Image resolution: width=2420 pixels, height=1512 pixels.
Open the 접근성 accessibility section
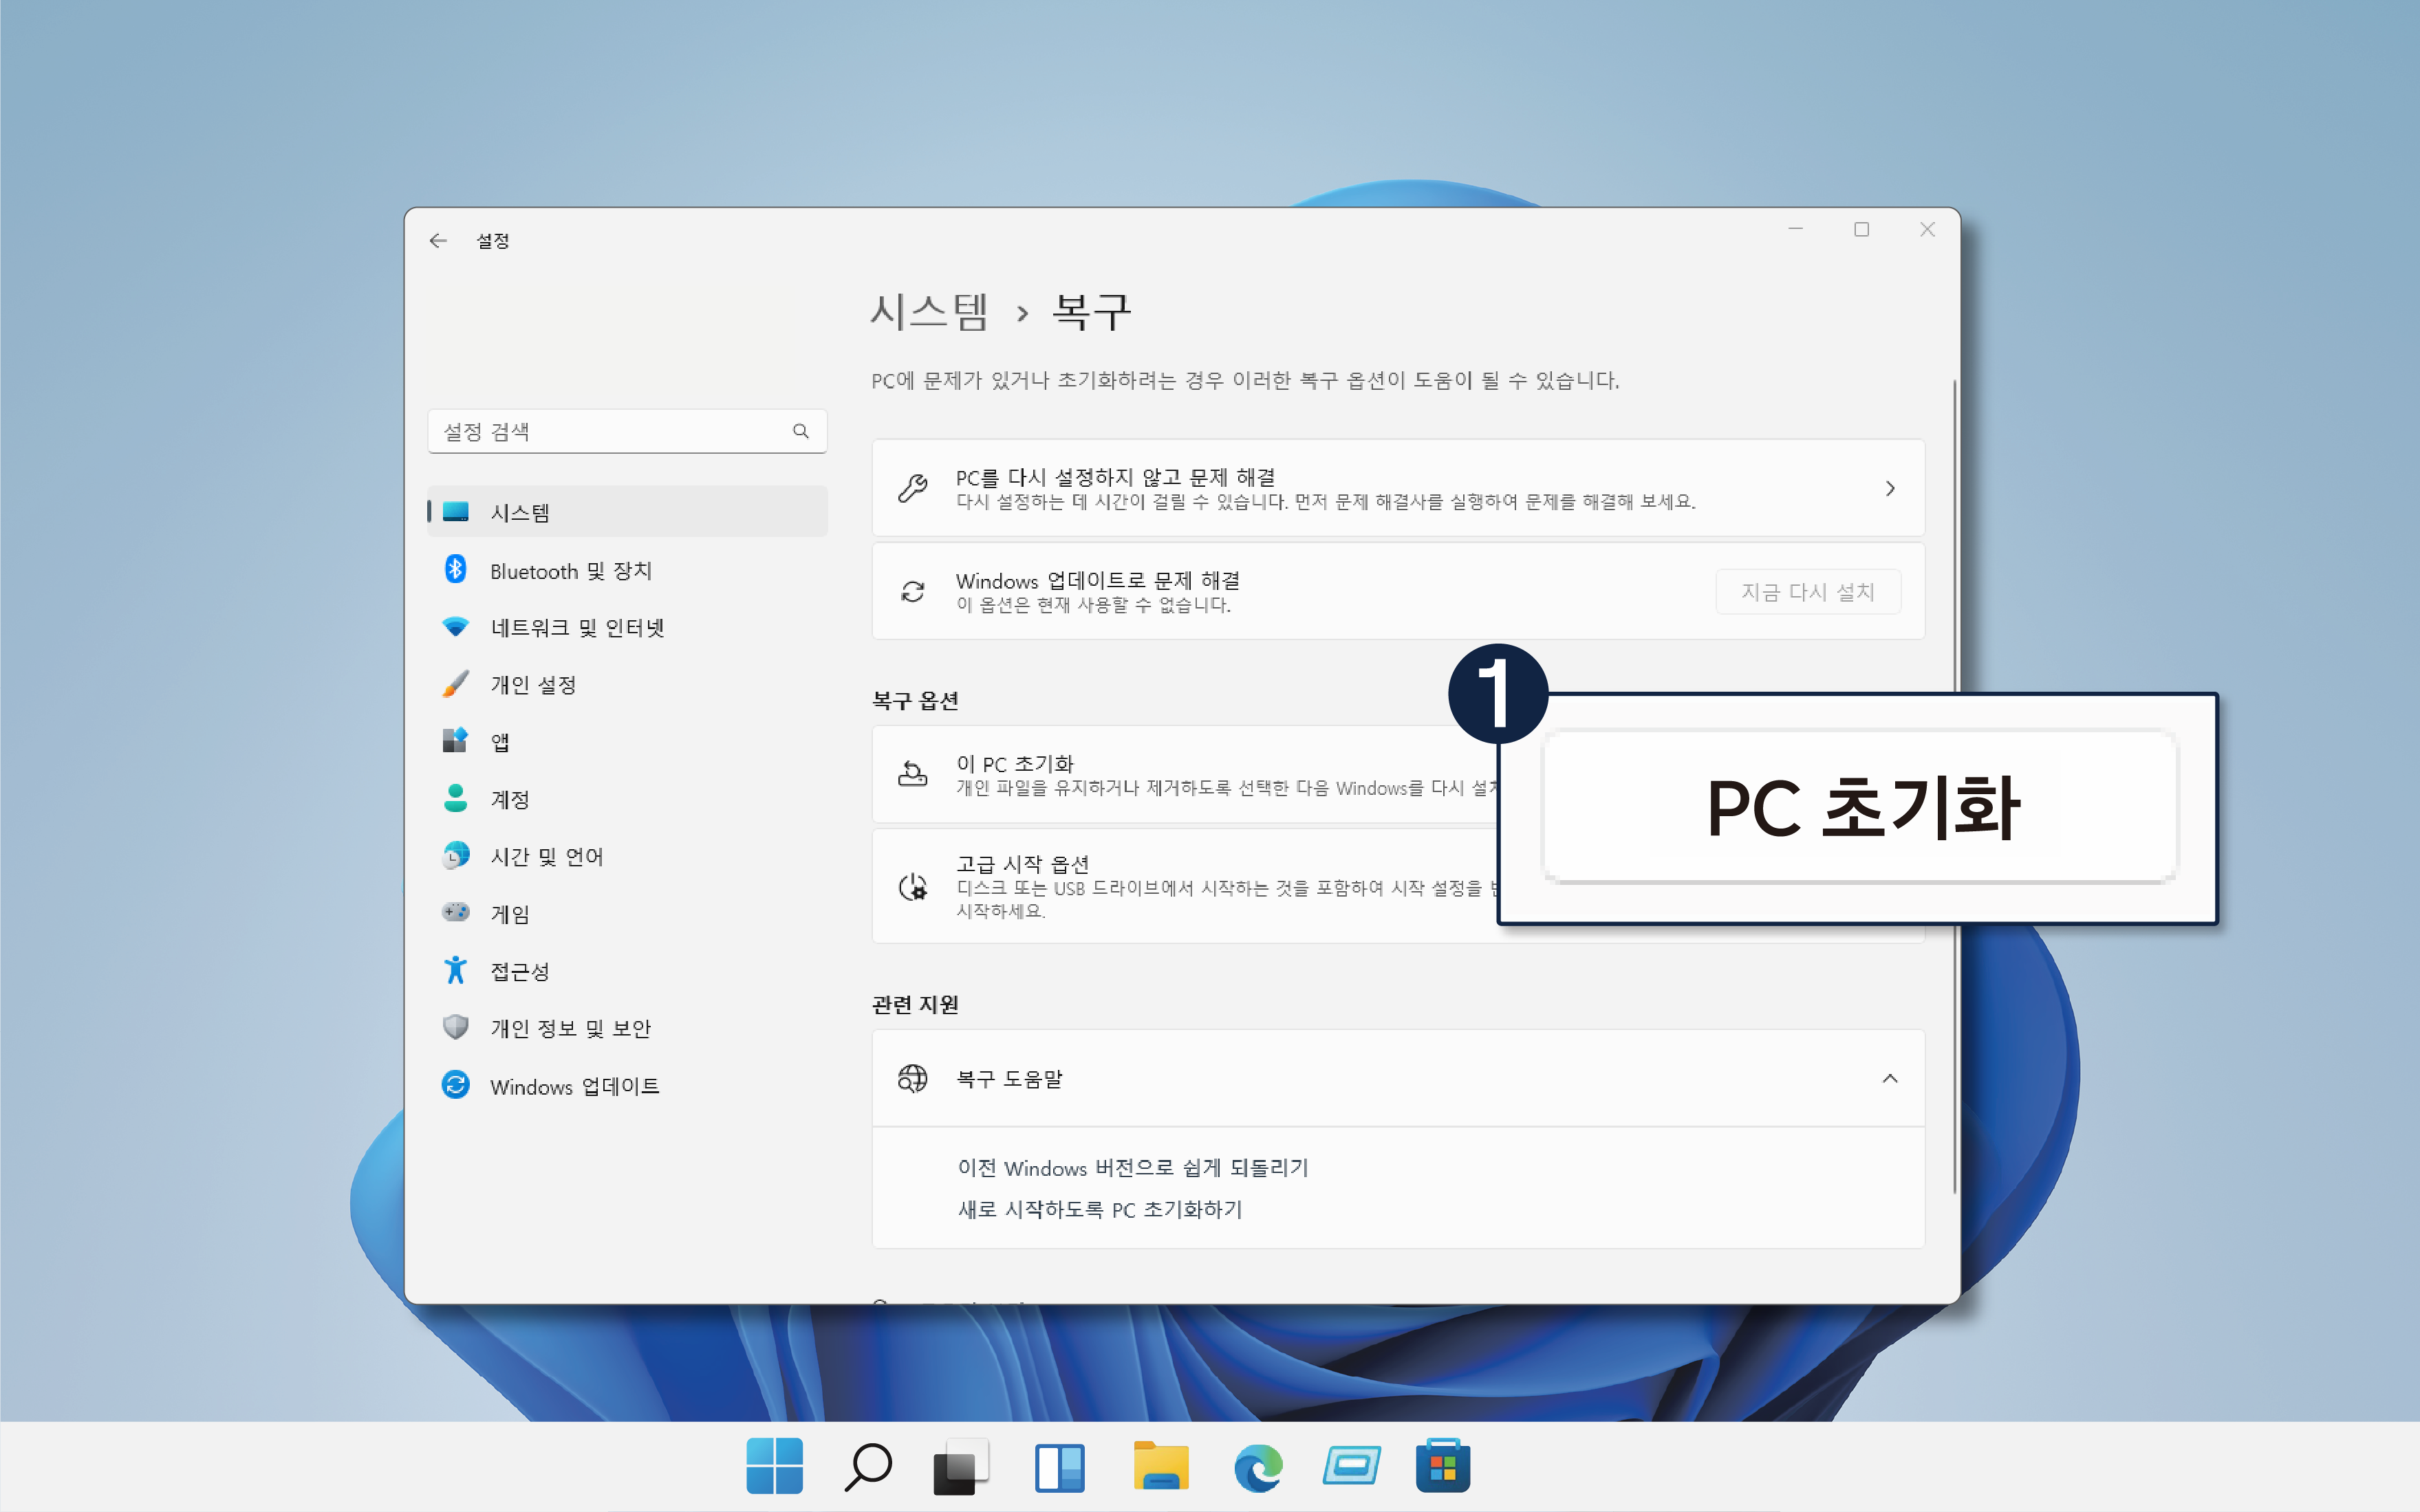click(519, 971)
